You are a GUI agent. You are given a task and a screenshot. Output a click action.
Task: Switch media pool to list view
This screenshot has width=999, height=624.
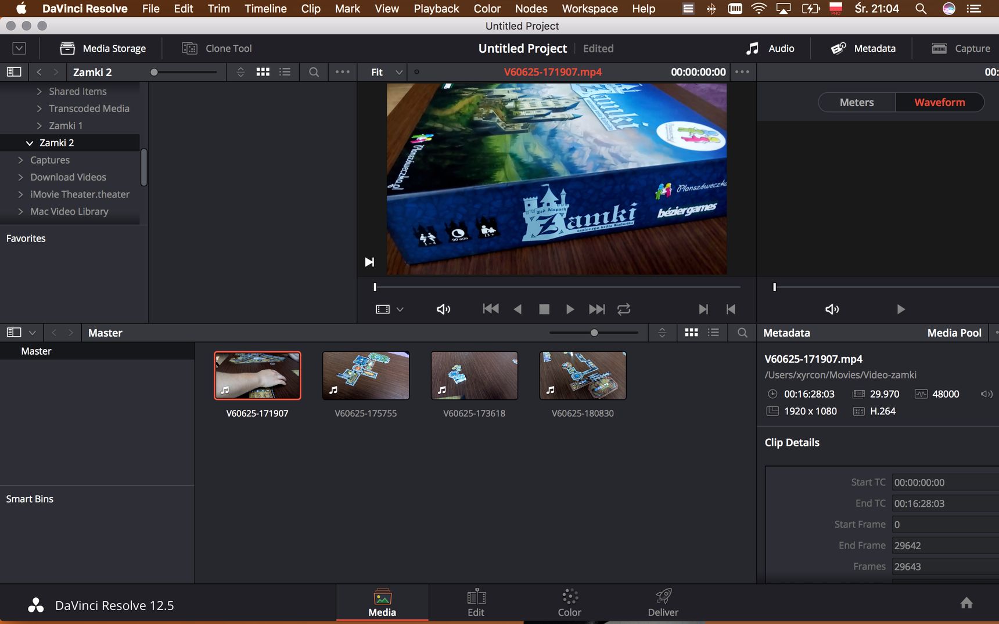[713, 333]
